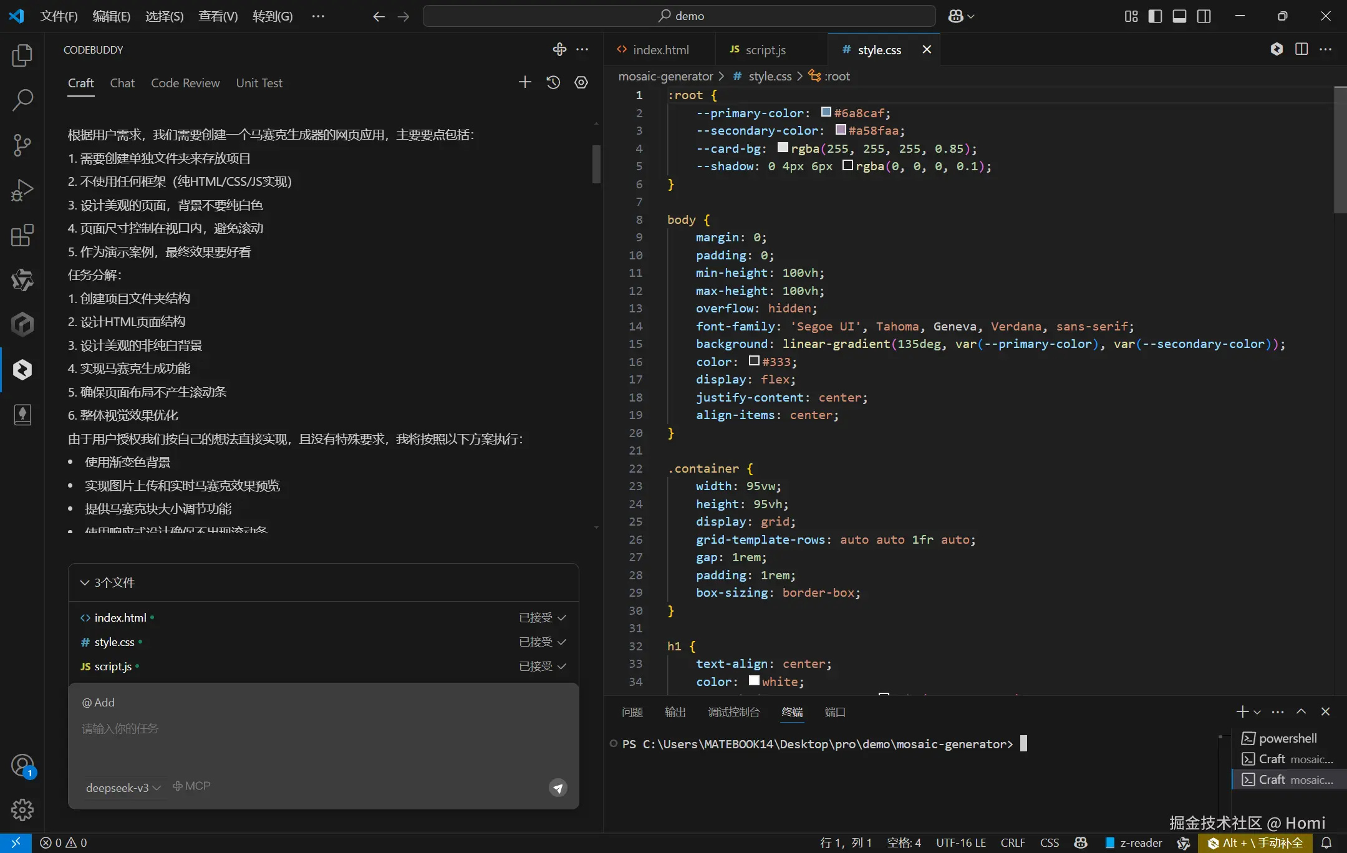1347x853 pixels.
Task: Open the new terminal launch profile dropdown
Action: (1257, 712)
